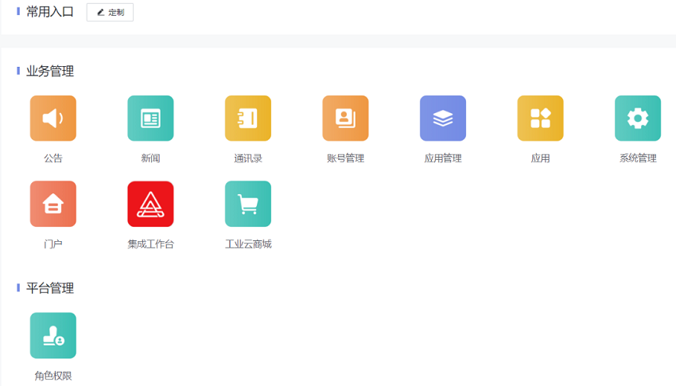This screenshot has height=386, width=676.
Task: Click the 定制 customize button
Action: (110, 12)
